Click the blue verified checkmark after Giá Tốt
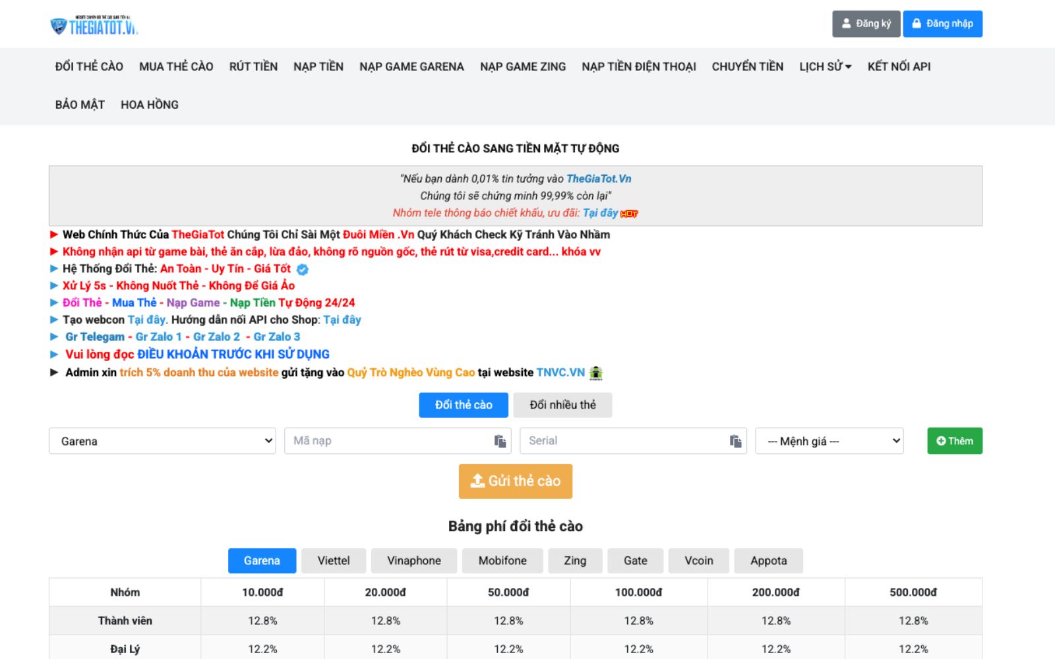Screen dimensions: 1055x659 [x=302, y=269]
